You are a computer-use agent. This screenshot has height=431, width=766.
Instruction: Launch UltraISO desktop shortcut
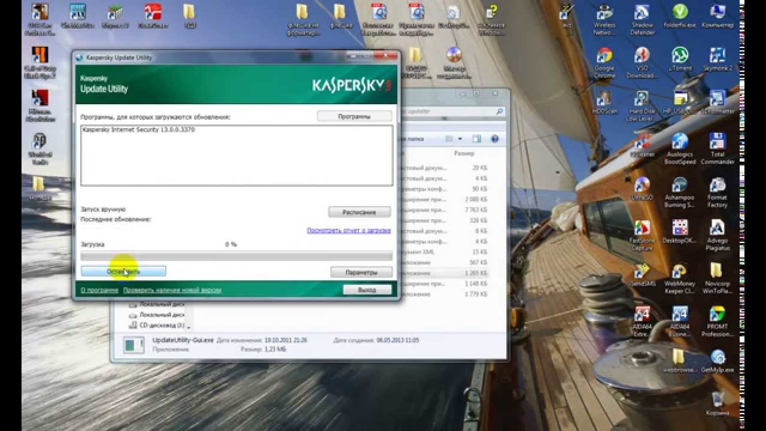pyautogui.click(x=642, y=189)
